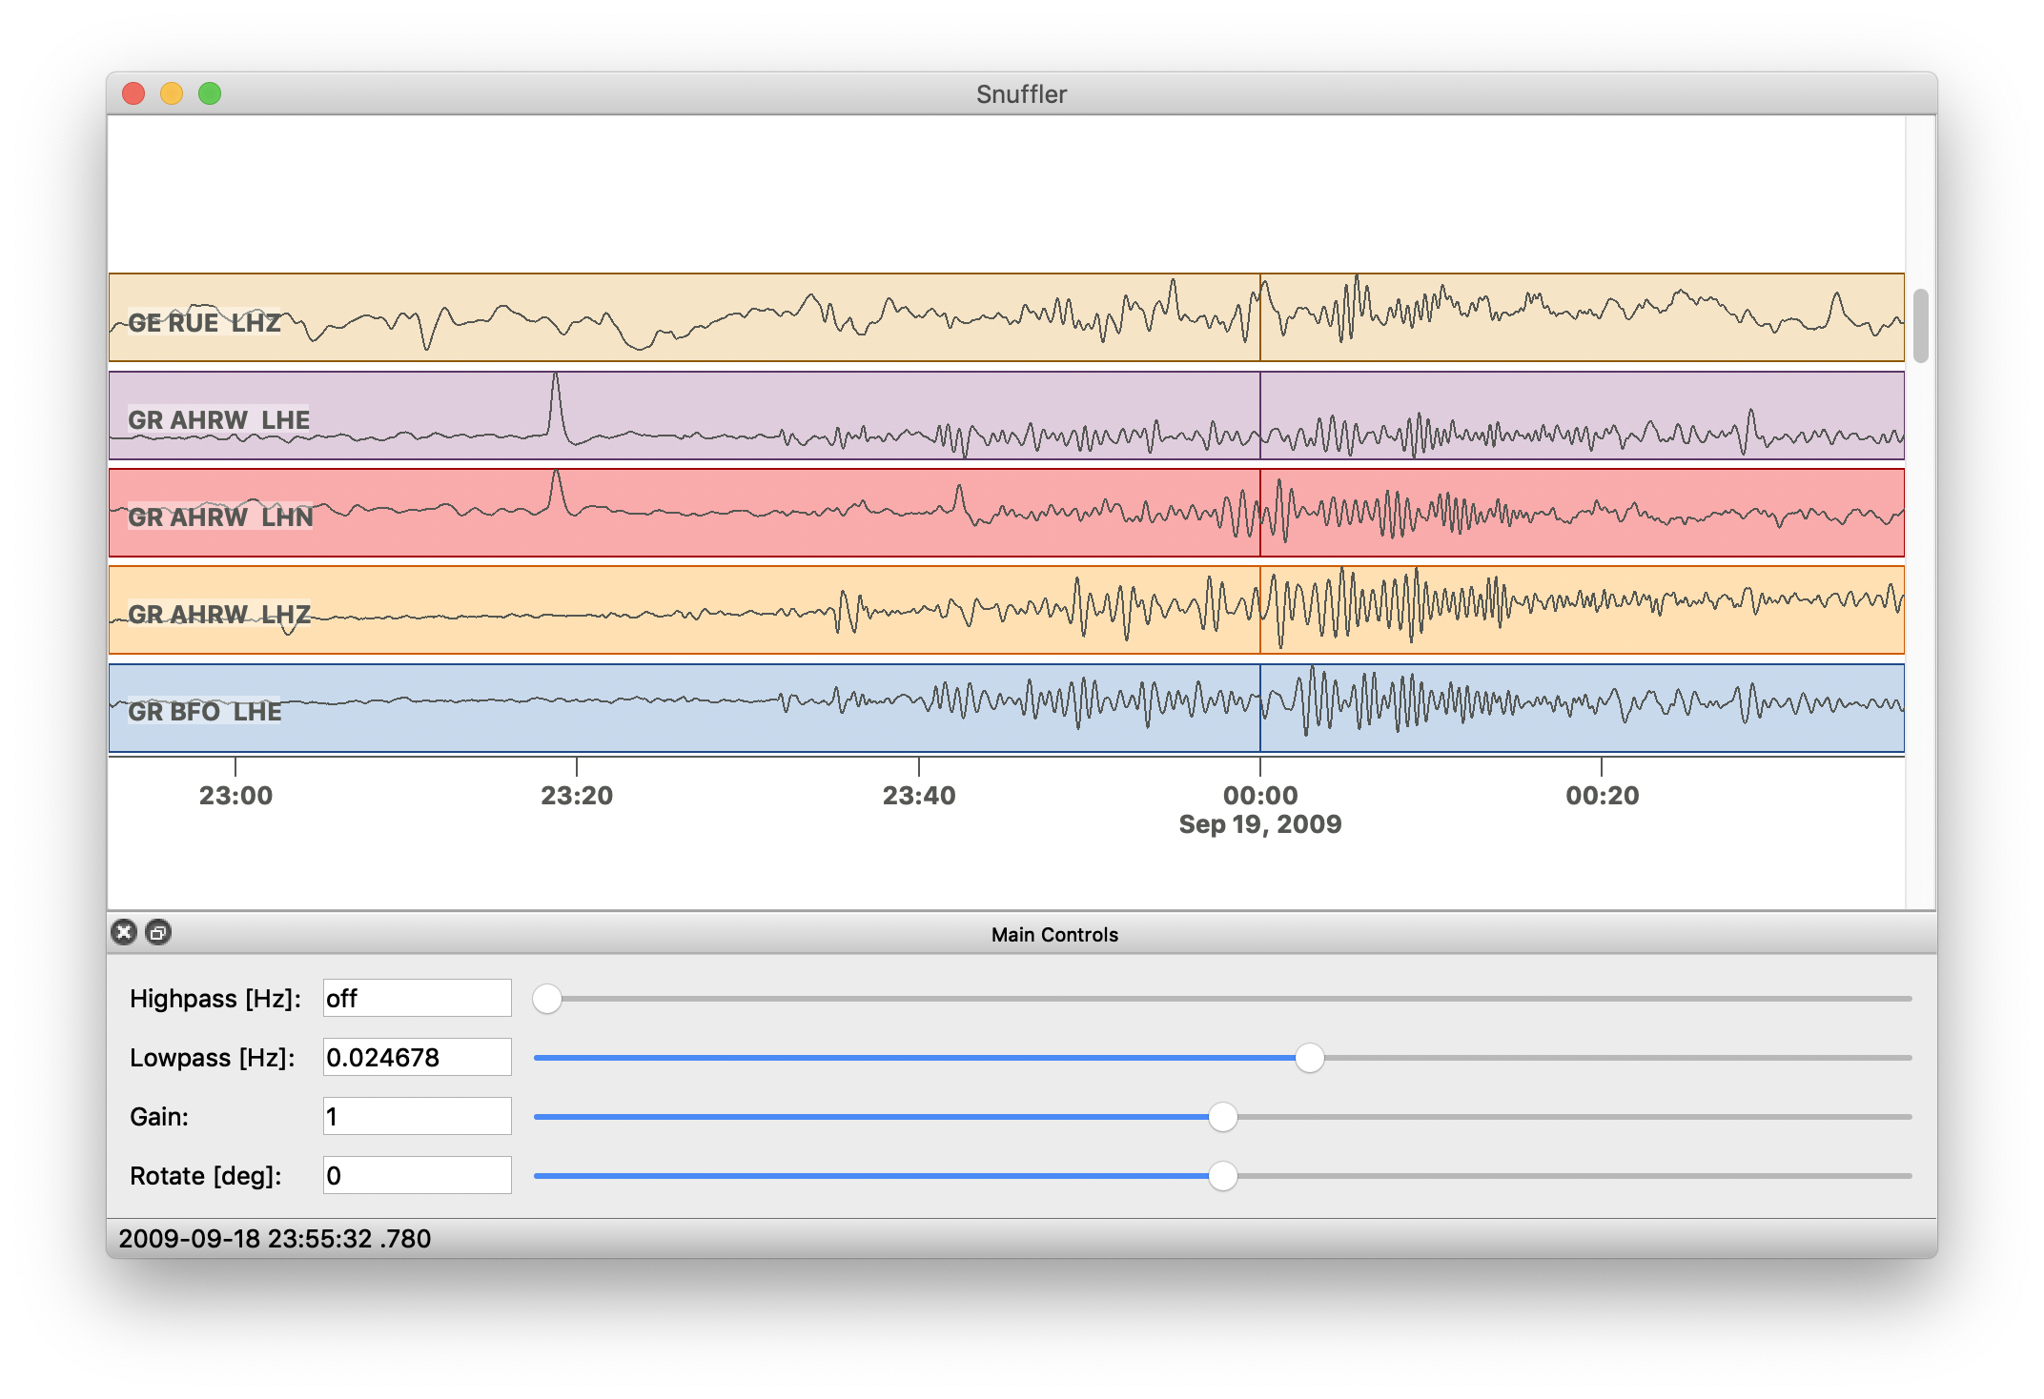Select the GE RUE LHZ trace
Viewport: 2044px width, 1399px height.
point(1007,317)
